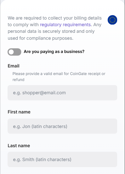Screen dimensions: 125x174
Task: Click the shopper@email.com placeholder text
Action: (x=39, y=93)
